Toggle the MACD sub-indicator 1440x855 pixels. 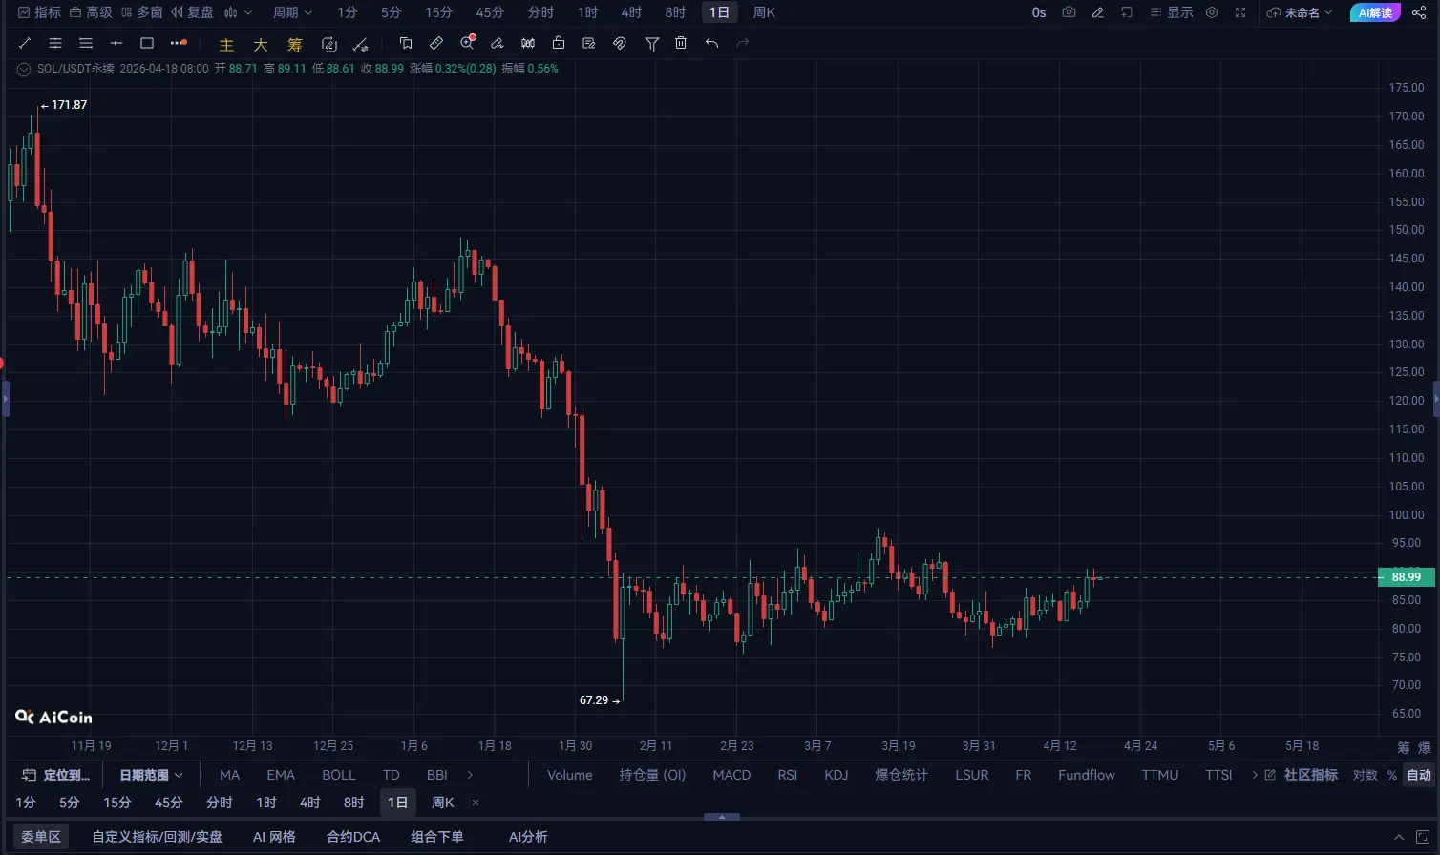pos(731,775)
